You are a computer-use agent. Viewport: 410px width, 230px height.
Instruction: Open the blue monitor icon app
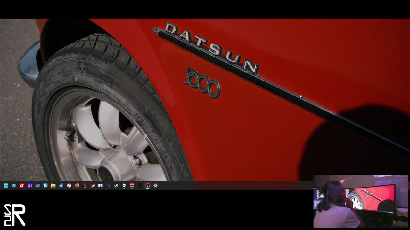tap(37, 185)
